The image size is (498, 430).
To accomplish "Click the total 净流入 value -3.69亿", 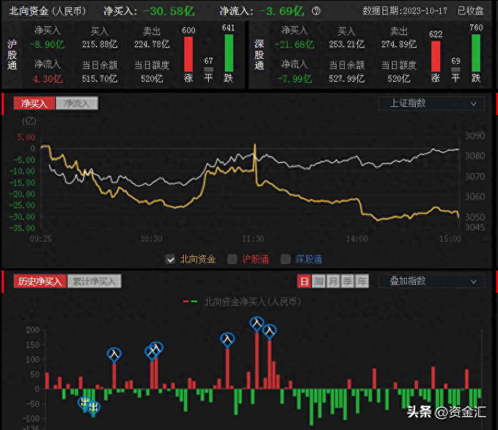I will 281,11.
